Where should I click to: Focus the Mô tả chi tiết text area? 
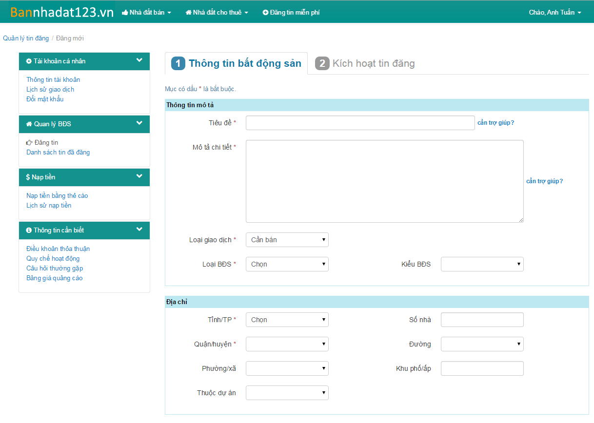point(384,181)
